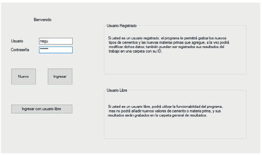Click the masked dots in the password box
Screen dimensions: 262x155
coord(44,50)
